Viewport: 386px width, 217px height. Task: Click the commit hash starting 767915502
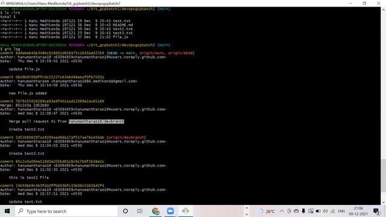point(60,101)
